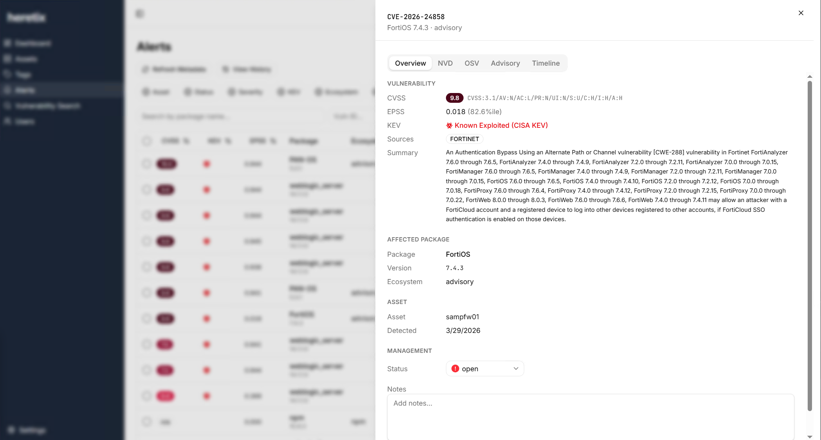Click the Dashboard icon in the sidebar
Image resolution: width=821 pixels, height=440 pixels.
coord(8,43)
